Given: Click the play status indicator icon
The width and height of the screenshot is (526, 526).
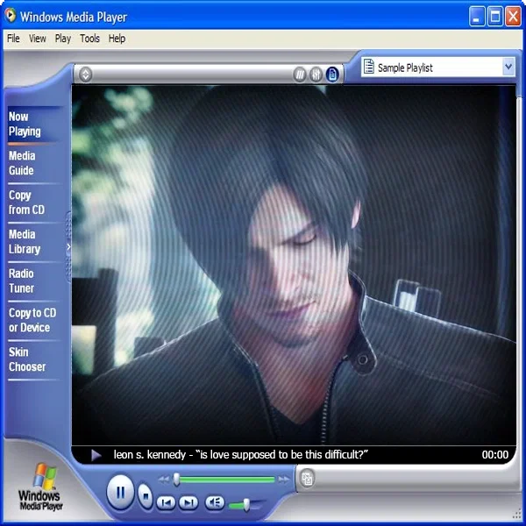Looking at the screenshot, I should 96,455.
